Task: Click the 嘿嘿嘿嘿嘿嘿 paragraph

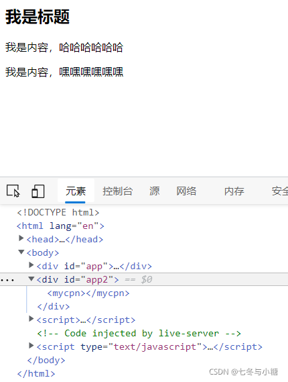Action: coord(64,72)
